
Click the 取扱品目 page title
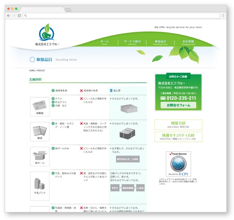click(44, 59)
